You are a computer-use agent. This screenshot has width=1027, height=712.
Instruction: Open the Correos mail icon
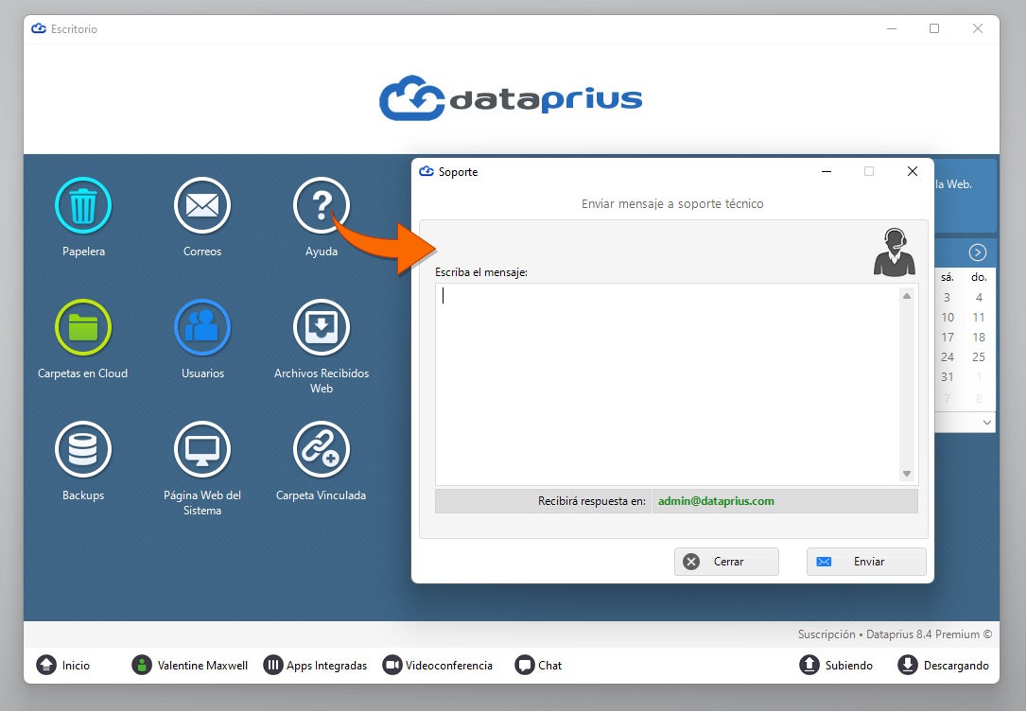202,206
